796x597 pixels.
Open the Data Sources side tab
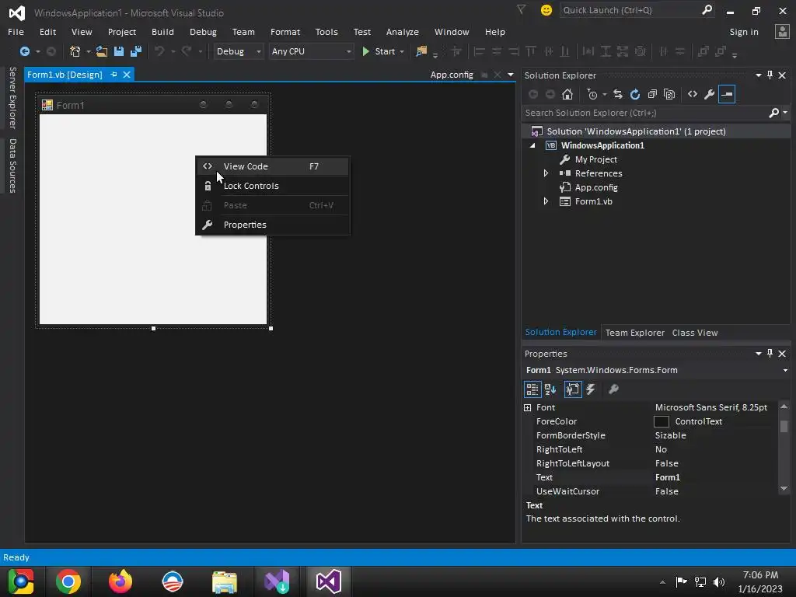point(12,166)
